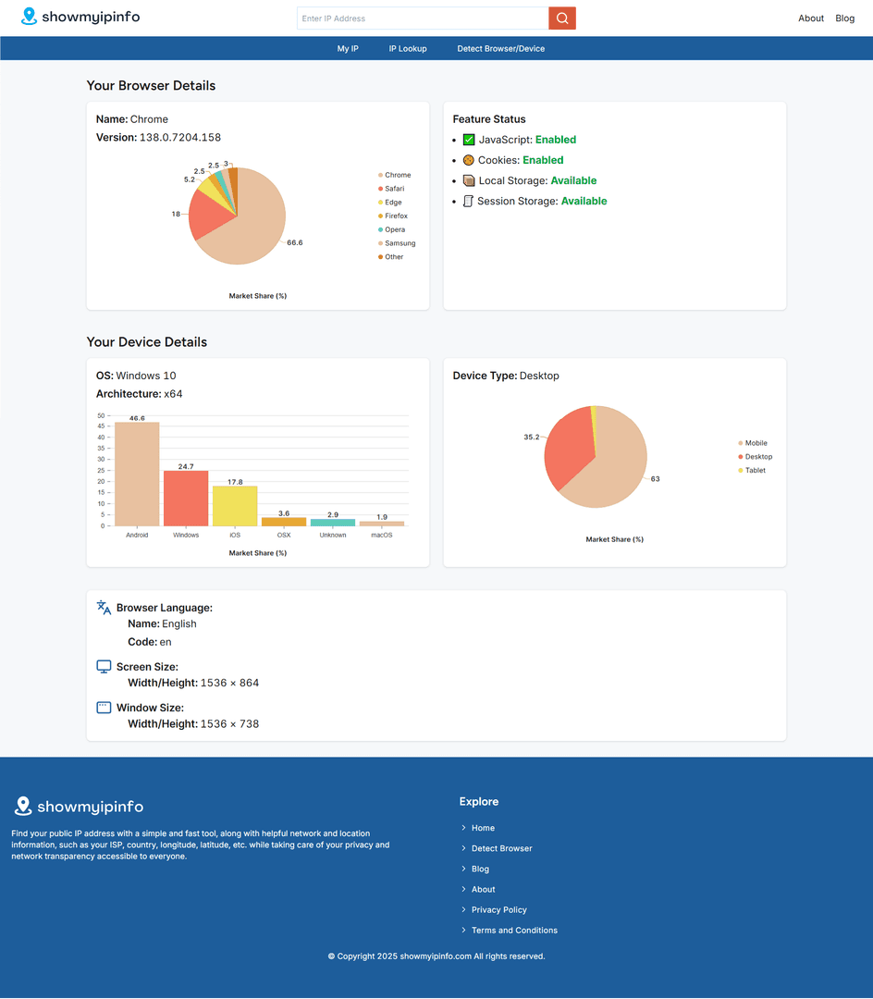This screenshot has height=999, width=873.
Task: Click the Cookies status icon
Action: point(468,160)
